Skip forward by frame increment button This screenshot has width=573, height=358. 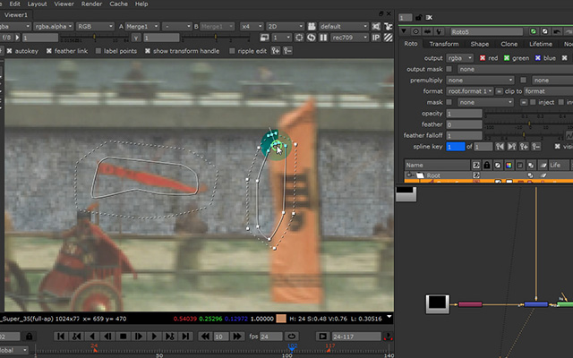237,337
